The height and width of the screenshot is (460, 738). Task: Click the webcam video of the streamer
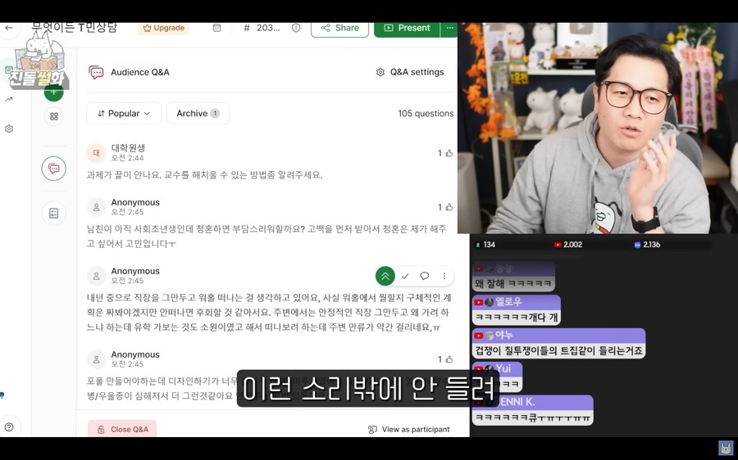tap(598, 129)
